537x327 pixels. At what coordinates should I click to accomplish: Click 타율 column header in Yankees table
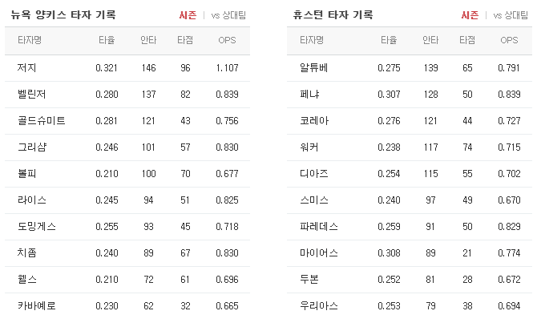107,40
